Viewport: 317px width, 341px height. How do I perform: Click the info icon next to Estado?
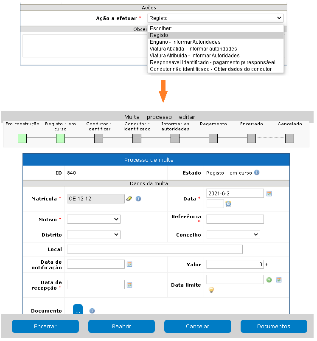(257, 173)
